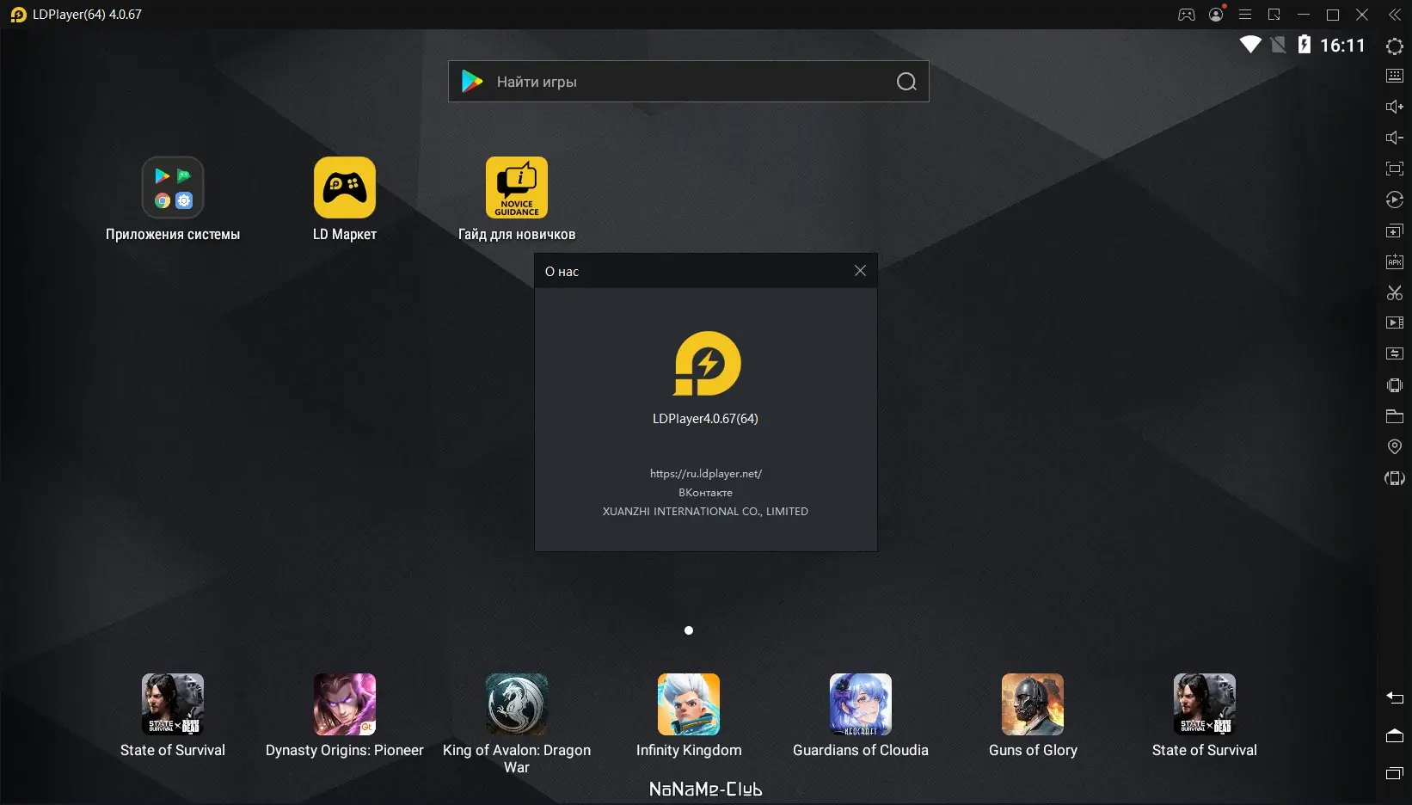The image size is (1412, 805).
Task: Tap the Android home button
Action: point(1395,735)
